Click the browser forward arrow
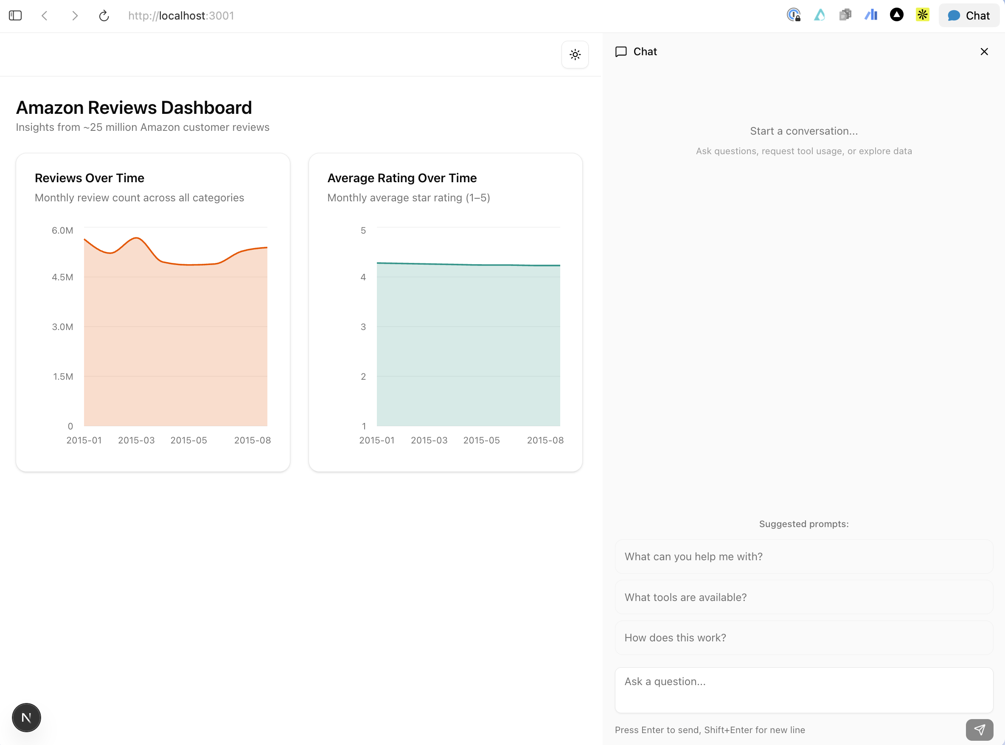The image size is (1005, 745). coord(75,16)
